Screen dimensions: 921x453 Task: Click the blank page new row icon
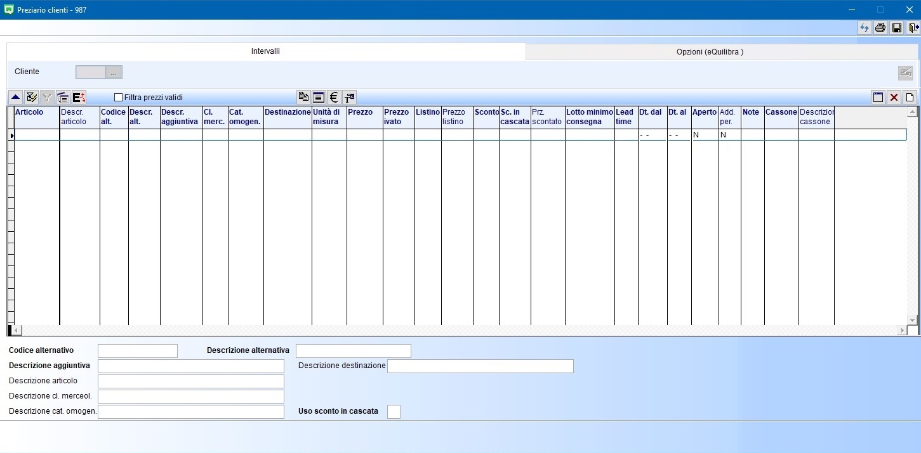pyautogui.click(x=910, y=98)
